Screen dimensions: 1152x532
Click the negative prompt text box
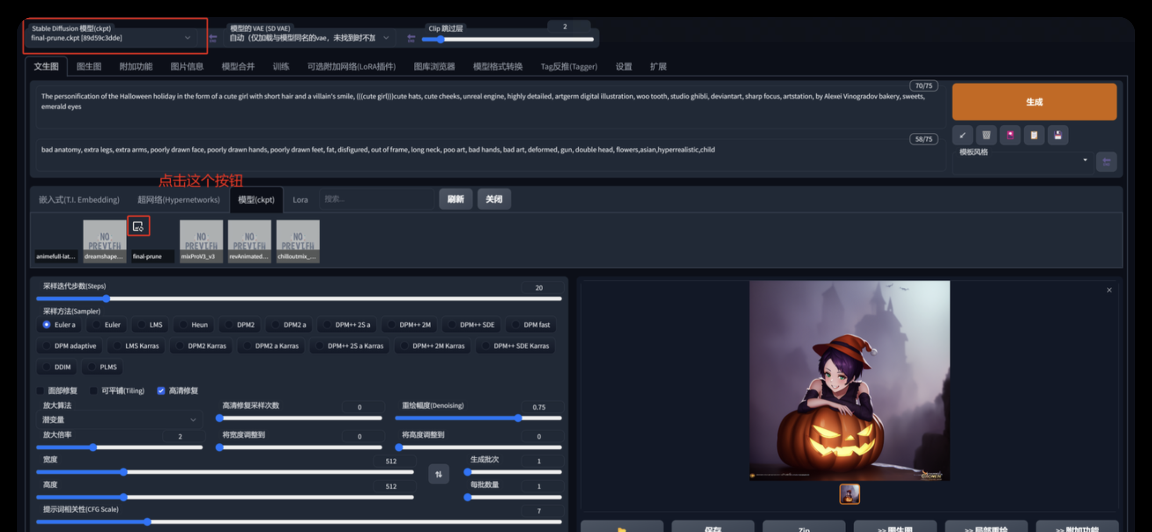click(x=490, y=155)
